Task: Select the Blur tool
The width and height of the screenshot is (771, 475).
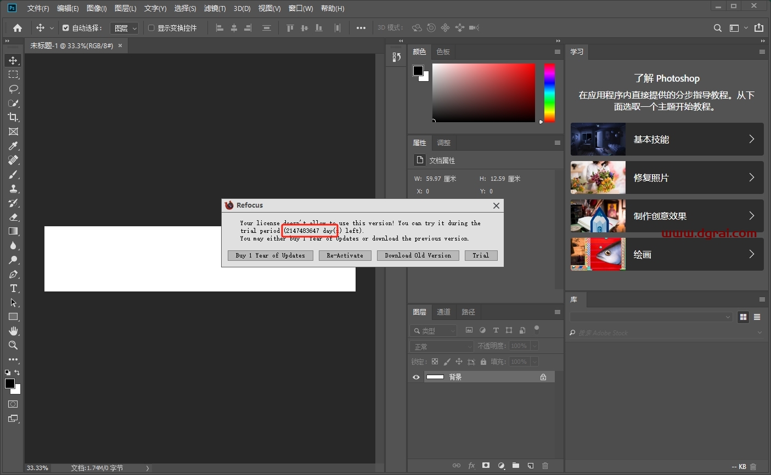Action: pyautogui.click(x=13, y=245)
